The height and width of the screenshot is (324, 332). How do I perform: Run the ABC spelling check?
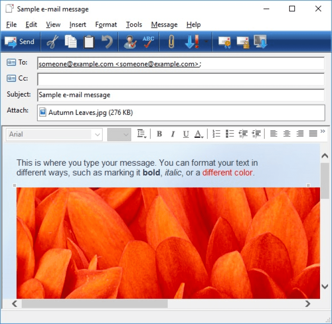pyautogui.click(x=148, y=42)
